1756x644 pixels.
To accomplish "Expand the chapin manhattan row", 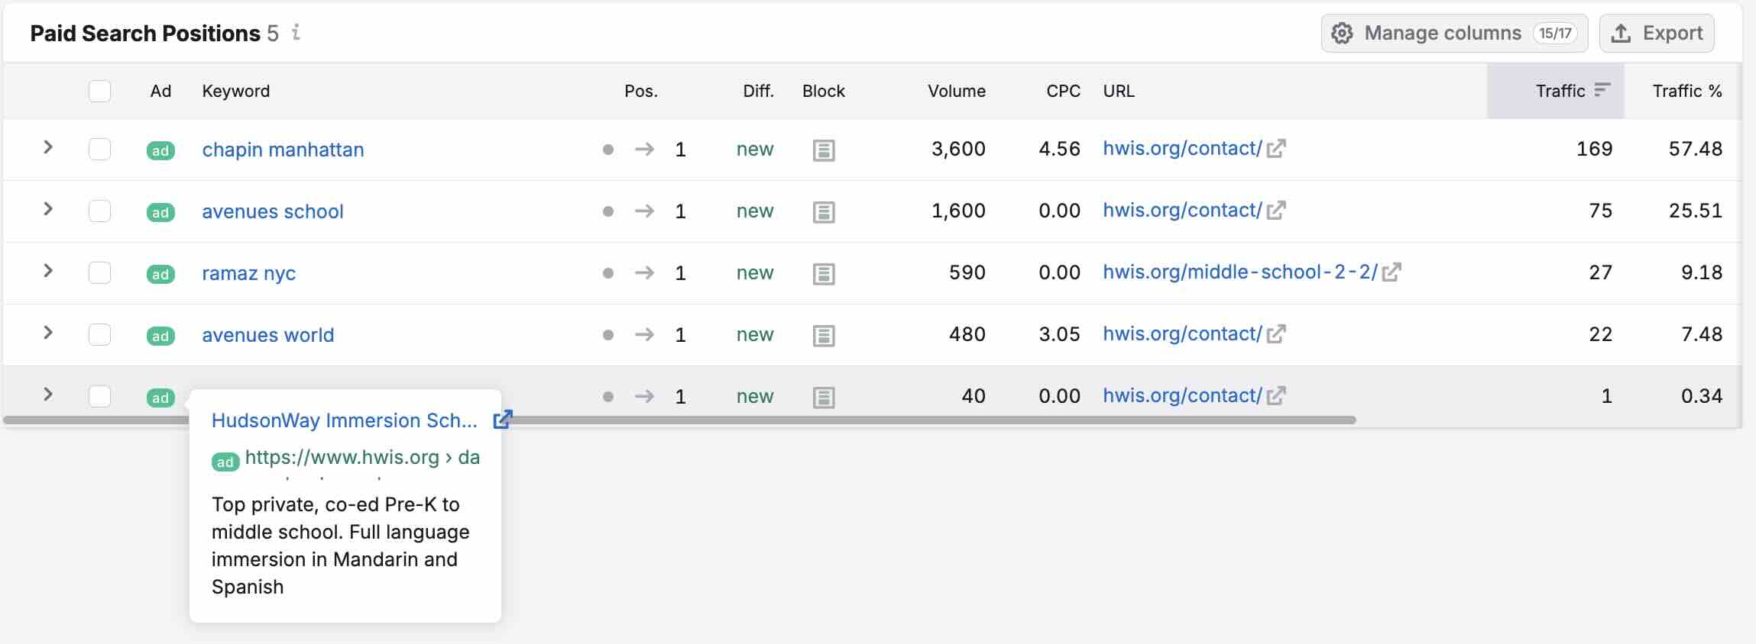I will pos(47,147).
